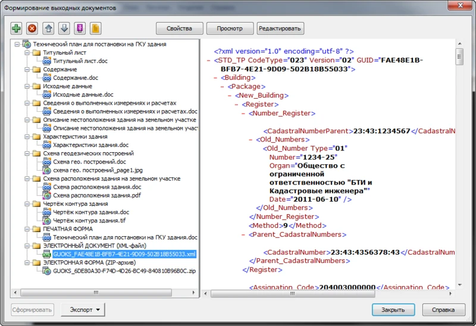Click the yellow document toolbar icon

pyautogui.click(x=95, y=28)
